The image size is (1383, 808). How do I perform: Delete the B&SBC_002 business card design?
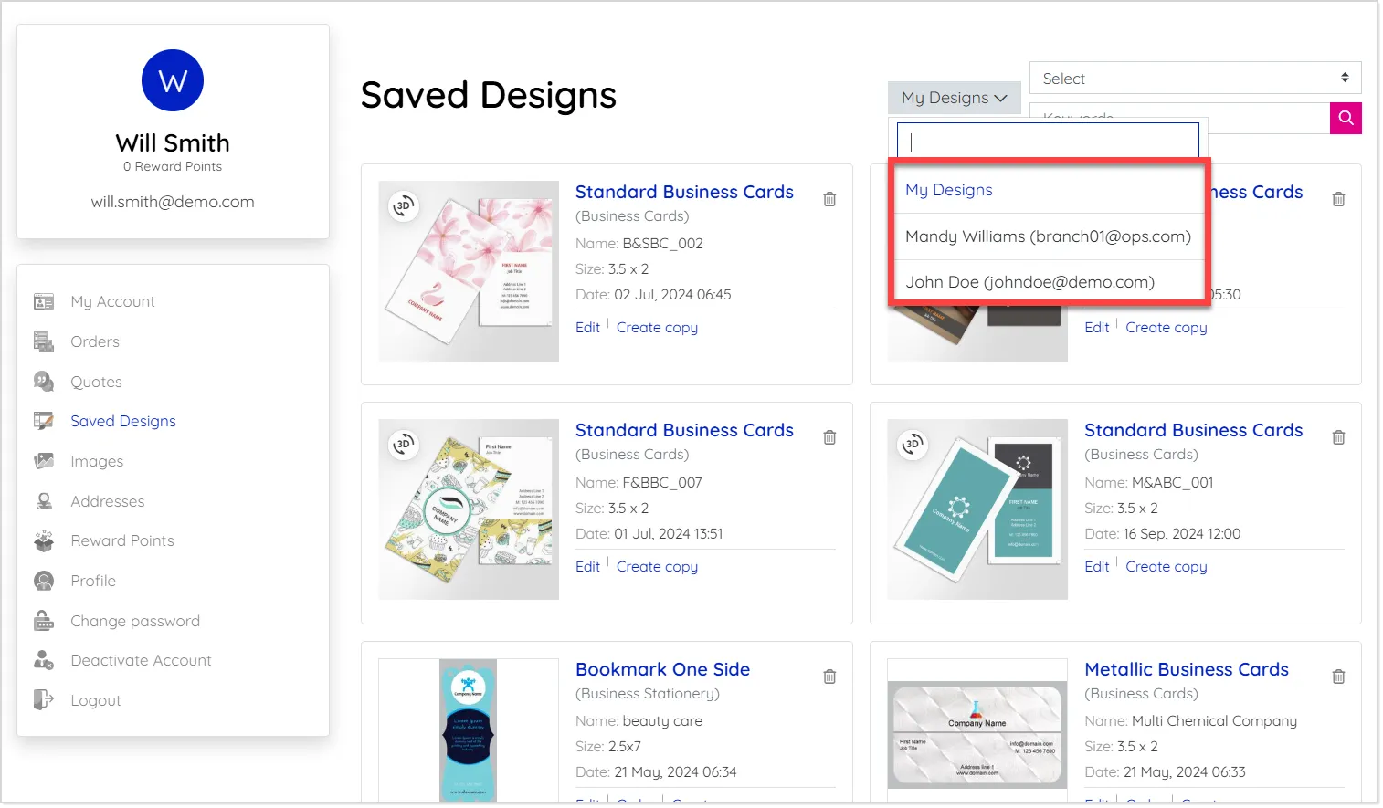click(829, 199)
